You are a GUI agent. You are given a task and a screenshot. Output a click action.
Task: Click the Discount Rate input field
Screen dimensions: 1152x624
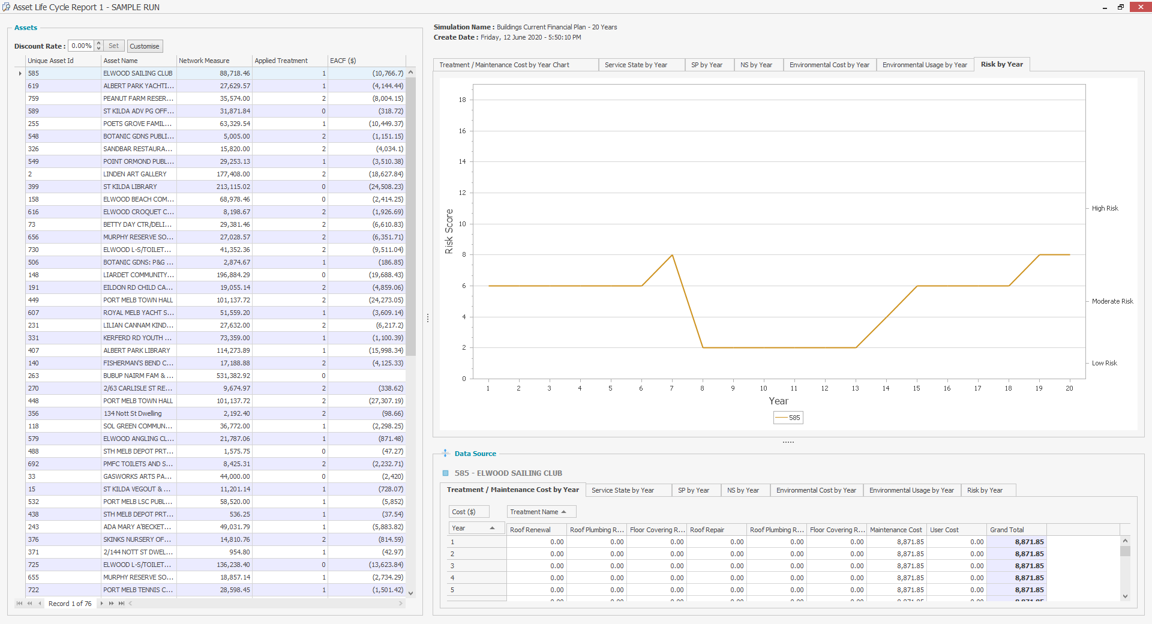(x=82, y=46)
